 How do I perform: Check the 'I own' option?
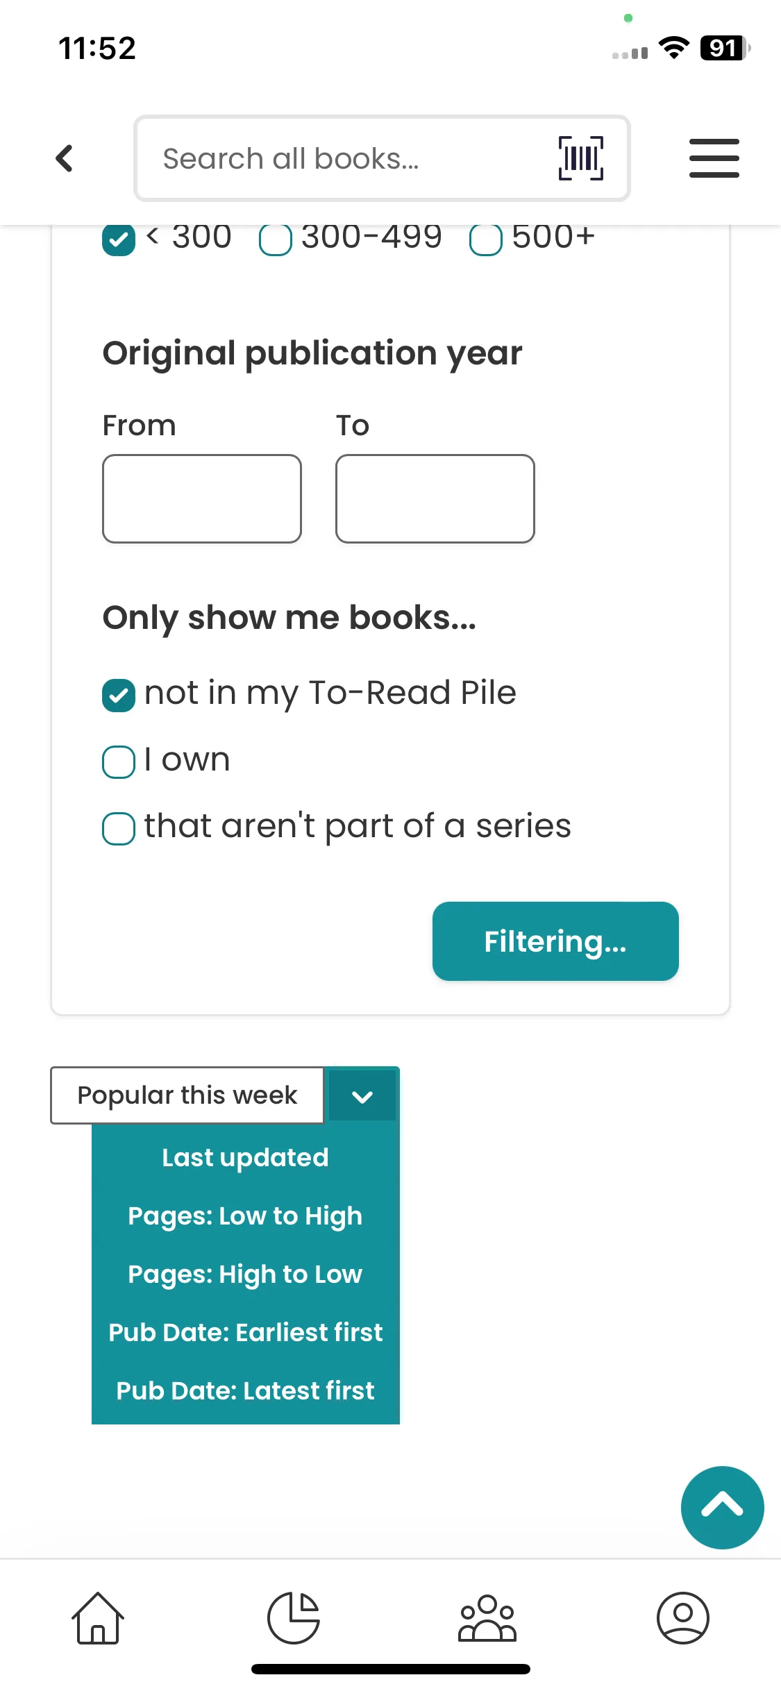(119, 762)
